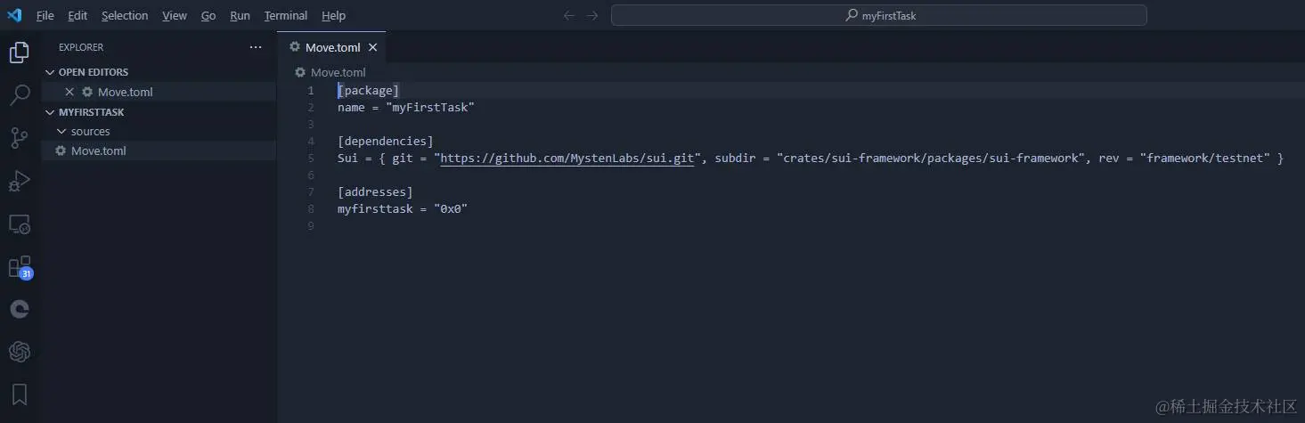Open the Explorer view in activity bar
1305x423 pixels.
click(x=20, y=53)
